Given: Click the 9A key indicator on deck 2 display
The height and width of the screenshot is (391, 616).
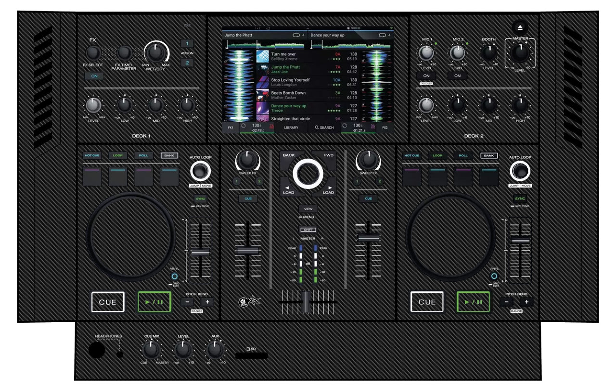Looking at the screenshot, I should [372, 126].
